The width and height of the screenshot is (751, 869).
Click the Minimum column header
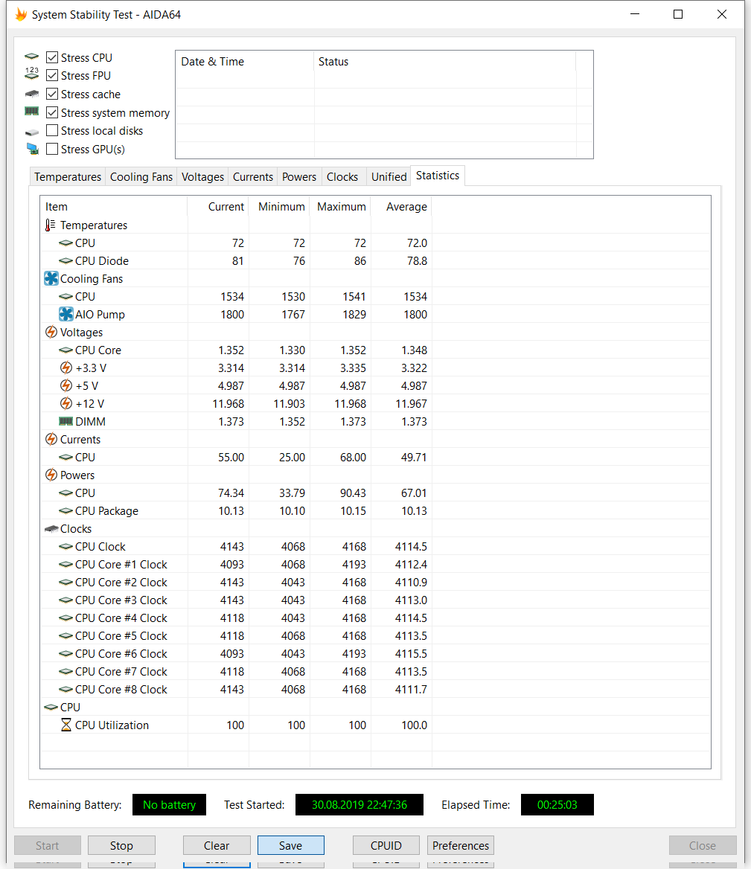click(279, 207)
